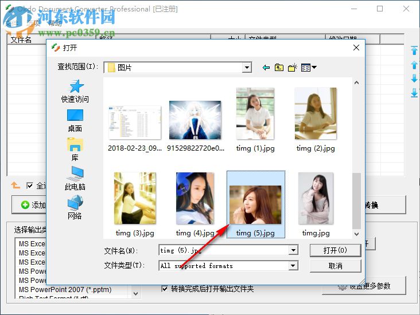
Task: Click the Back arrow icon in Open dialog
Action: pos(266,68)
